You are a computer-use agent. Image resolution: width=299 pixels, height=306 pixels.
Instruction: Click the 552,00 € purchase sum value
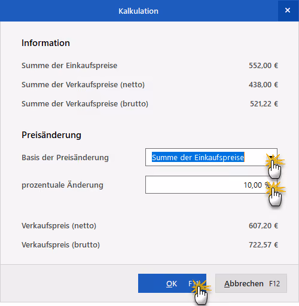263,66
